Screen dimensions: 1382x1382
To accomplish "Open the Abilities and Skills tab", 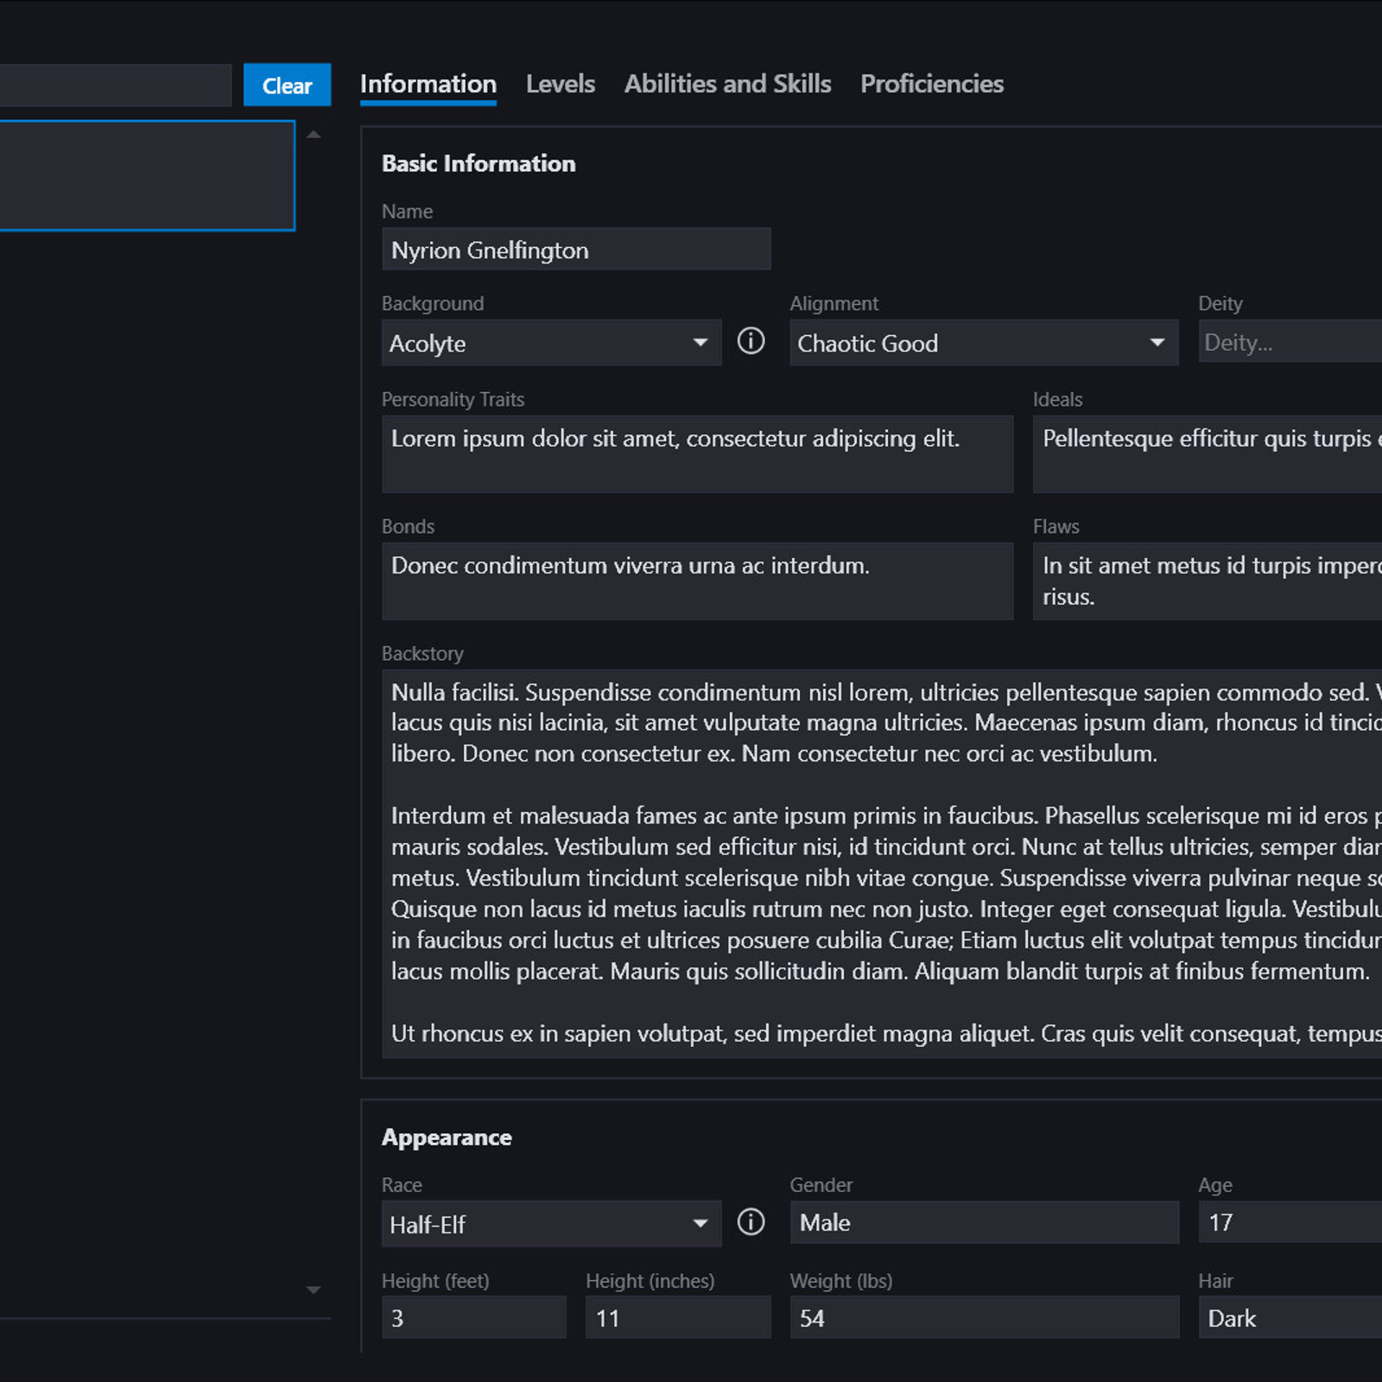I will [727, 84].
